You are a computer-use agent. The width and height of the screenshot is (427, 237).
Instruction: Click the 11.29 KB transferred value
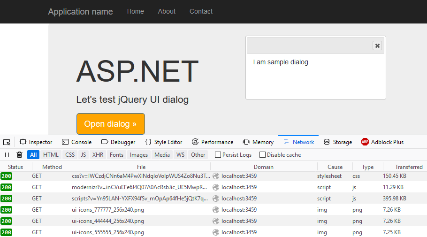pos(393,187)
